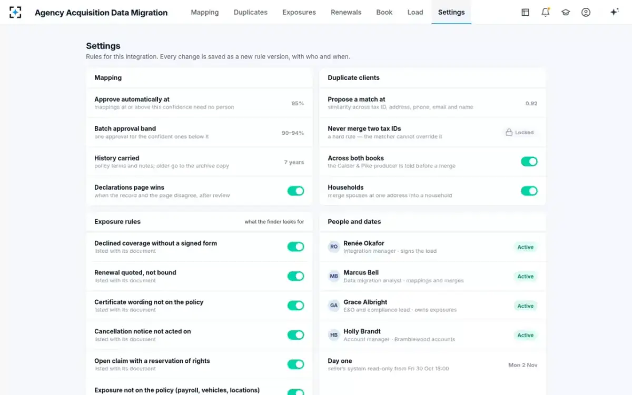The height and width of the screenshot is (395, 632).
Task: Open the Book tab
Action: (384, 12)
